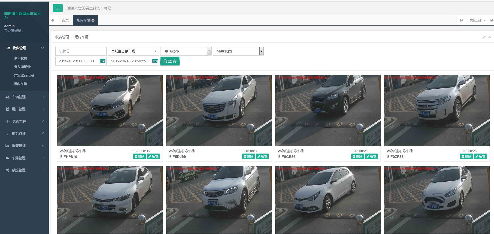494x234 pixels.
Task: Click the green hamburger menu toggle button
Action: (x=57, y=8)
